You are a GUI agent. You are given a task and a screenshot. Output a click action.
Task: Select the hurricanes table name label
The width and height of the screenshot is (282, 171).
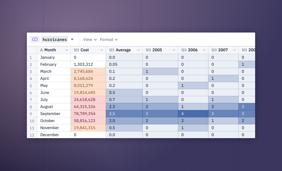(55, 39)
